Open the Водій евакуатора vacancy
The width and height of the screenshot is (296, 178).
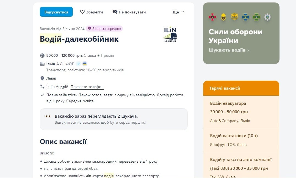click(228, 103)
